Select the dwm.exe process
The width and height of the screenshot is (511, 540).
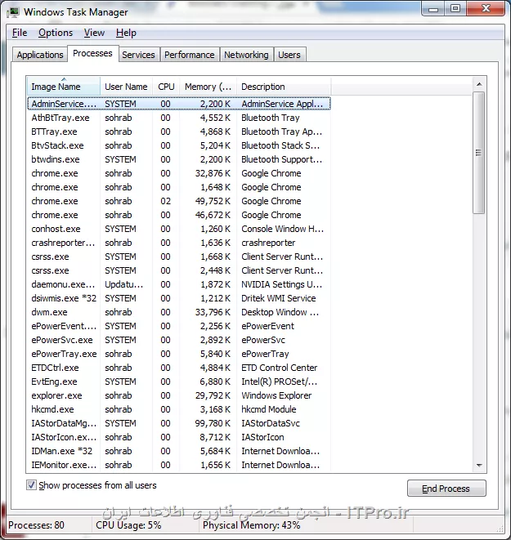179,312
